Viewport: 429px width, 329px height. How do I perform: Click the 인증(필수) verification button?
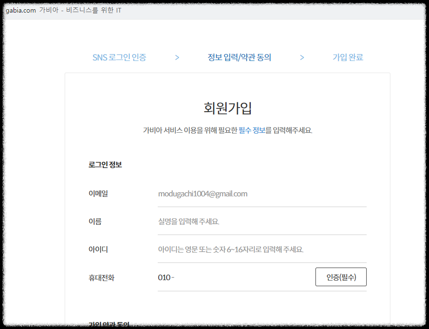coord(341,277)
